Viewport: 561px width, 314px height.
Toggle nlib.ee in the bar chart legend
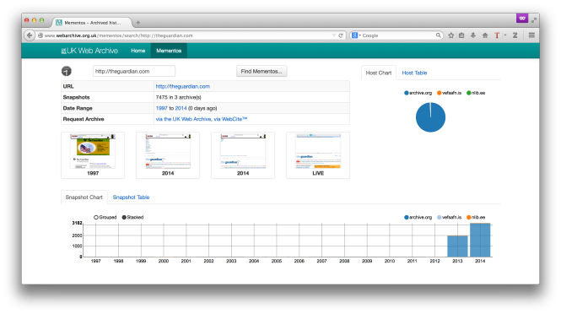[476, 217]
